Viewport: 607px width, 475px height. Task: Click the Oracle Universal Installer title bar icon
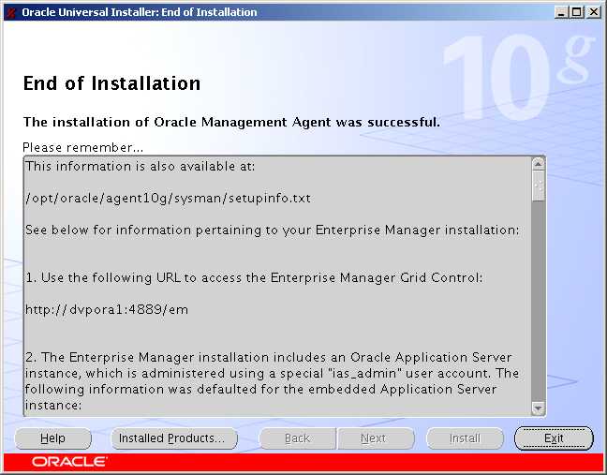pos(10,12)
